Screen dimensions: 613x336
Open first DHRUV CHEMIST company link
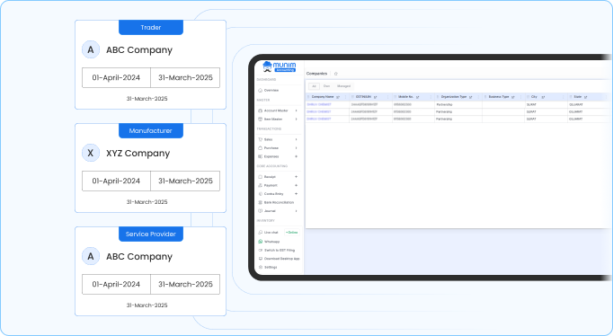point(319,105)
